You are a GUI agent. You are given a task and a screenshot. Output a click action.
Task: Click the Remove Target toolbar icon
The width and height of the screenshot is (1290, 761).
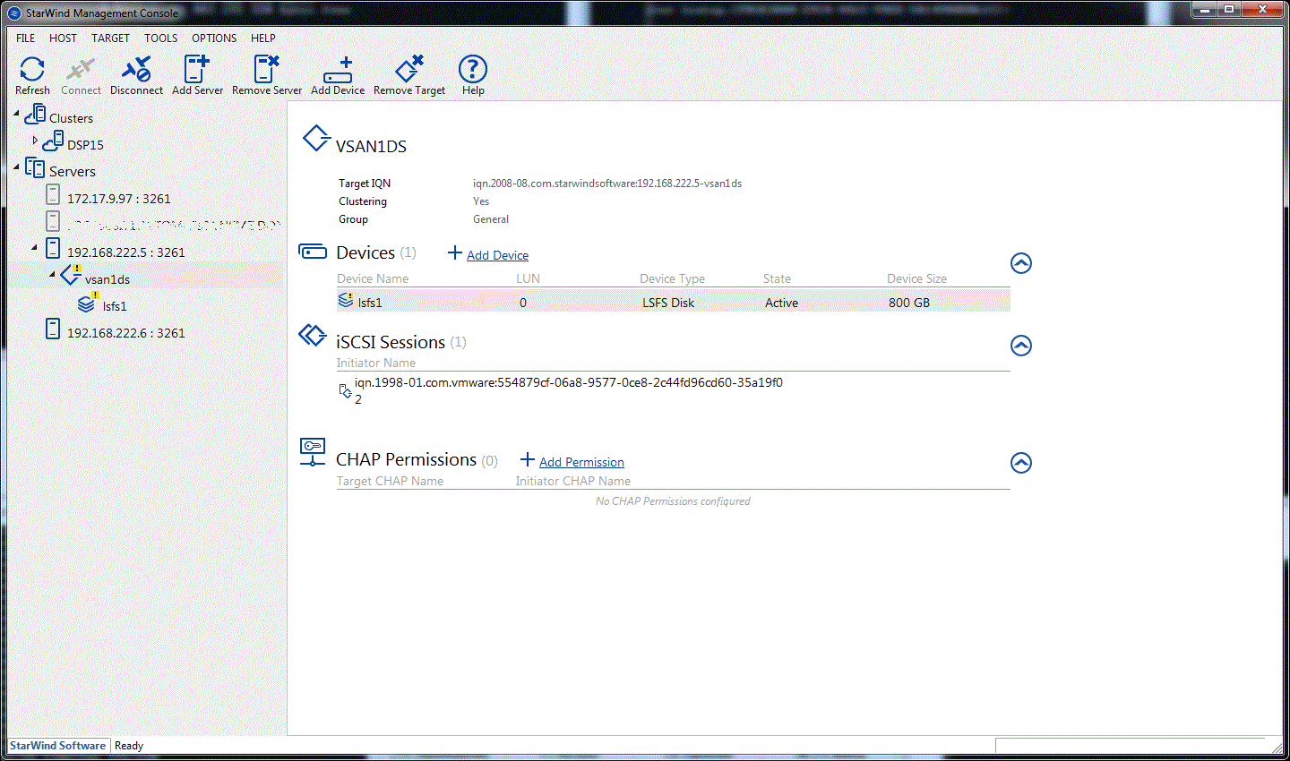pyautogui.click(x=409, y=69)
